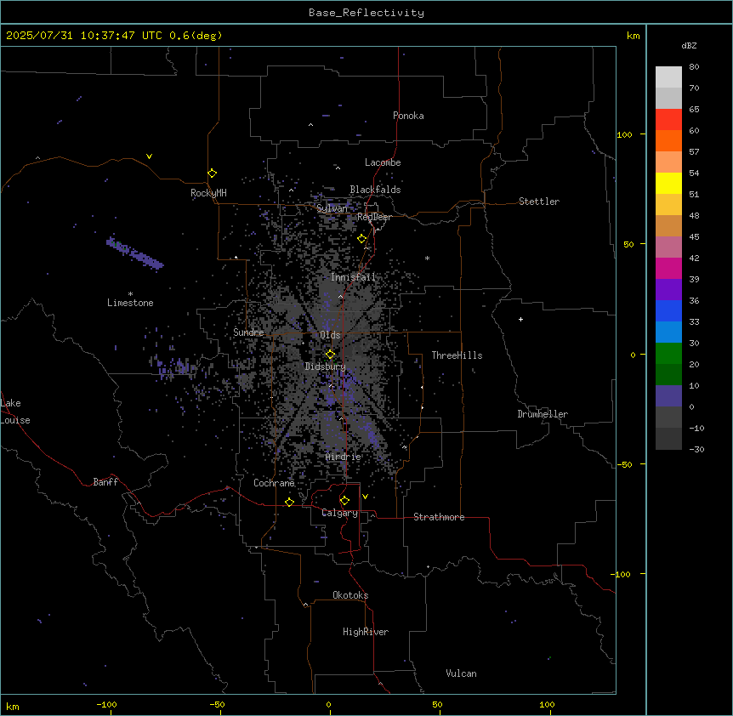733x716 pixels.
Task: Click the Cochrane city label
Action: click(x=274, y=483)
